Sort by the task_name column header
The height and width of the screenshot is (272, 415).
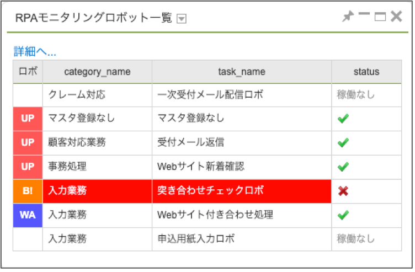tap(242, 72)
